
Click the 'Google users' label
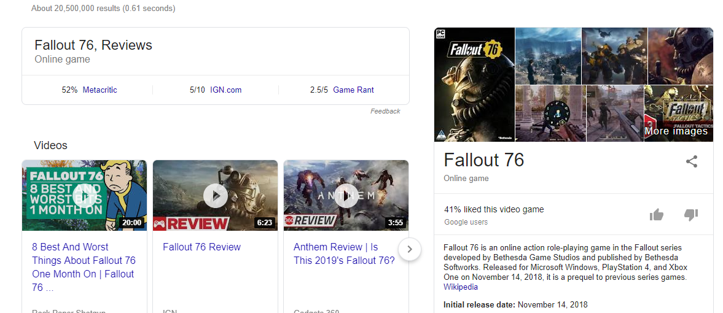coord(466,222)
